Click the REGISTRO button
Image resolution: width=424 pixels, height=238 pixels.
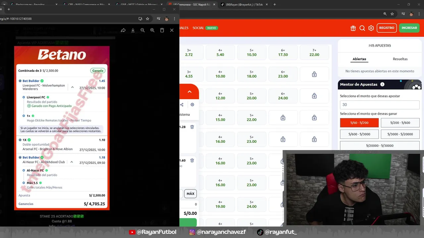[x=387, y=28]
